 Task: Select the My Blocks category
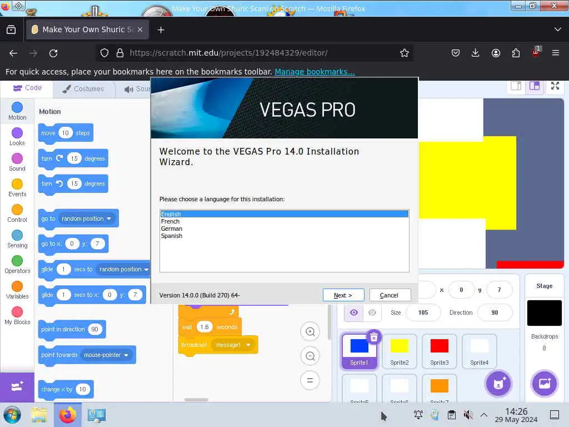[17, 316]
